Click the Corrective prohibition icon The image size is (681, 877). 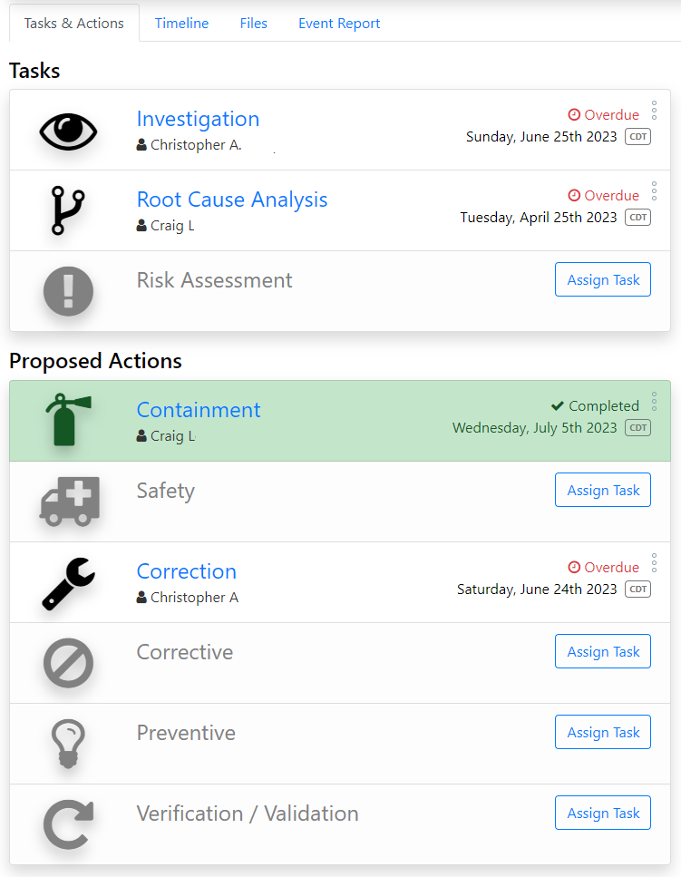click(69, 663)
